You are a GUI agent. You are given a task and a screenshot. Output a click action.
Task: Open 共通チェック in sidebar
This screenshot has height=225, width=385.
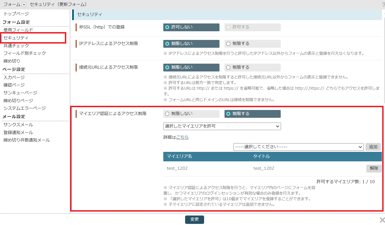(16, 46)
